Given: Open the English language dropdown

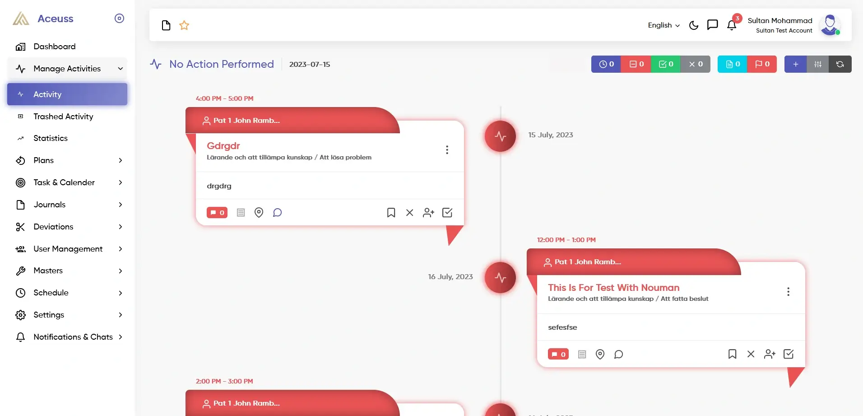Looking at the screenshot, I should (663, 25).
